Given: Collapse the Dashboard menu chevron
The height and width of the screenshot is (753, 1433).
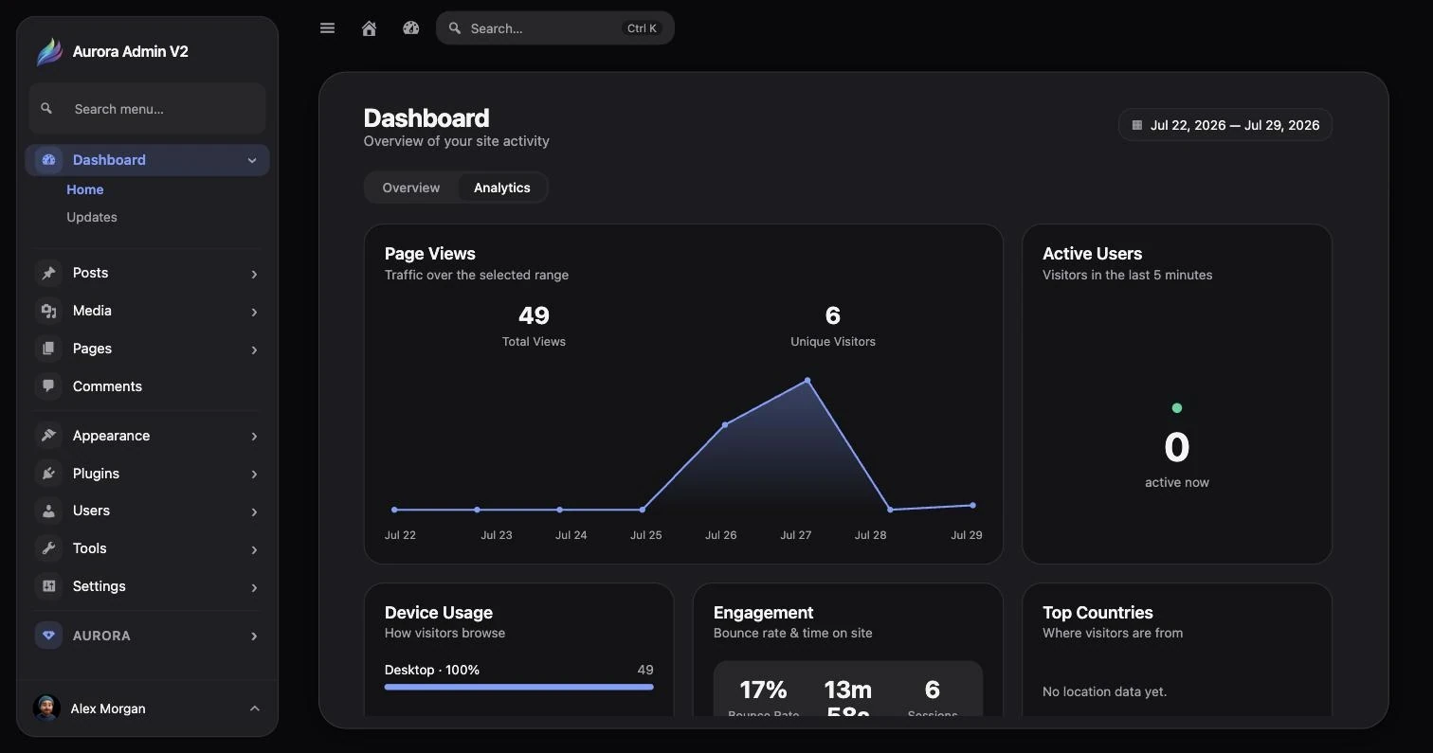Looking at the screenshot, I should pyautogui.click(x=252, y=161).
